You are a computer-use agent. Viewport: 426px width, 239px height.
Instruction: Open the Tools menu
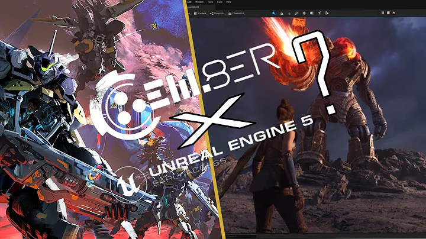[x=210, y=2]
